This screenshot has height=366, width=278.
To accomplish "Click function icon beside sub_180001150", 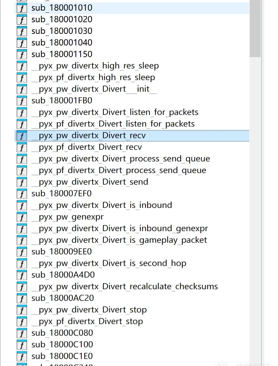I will pyautogui.click(x=22, y=55).
